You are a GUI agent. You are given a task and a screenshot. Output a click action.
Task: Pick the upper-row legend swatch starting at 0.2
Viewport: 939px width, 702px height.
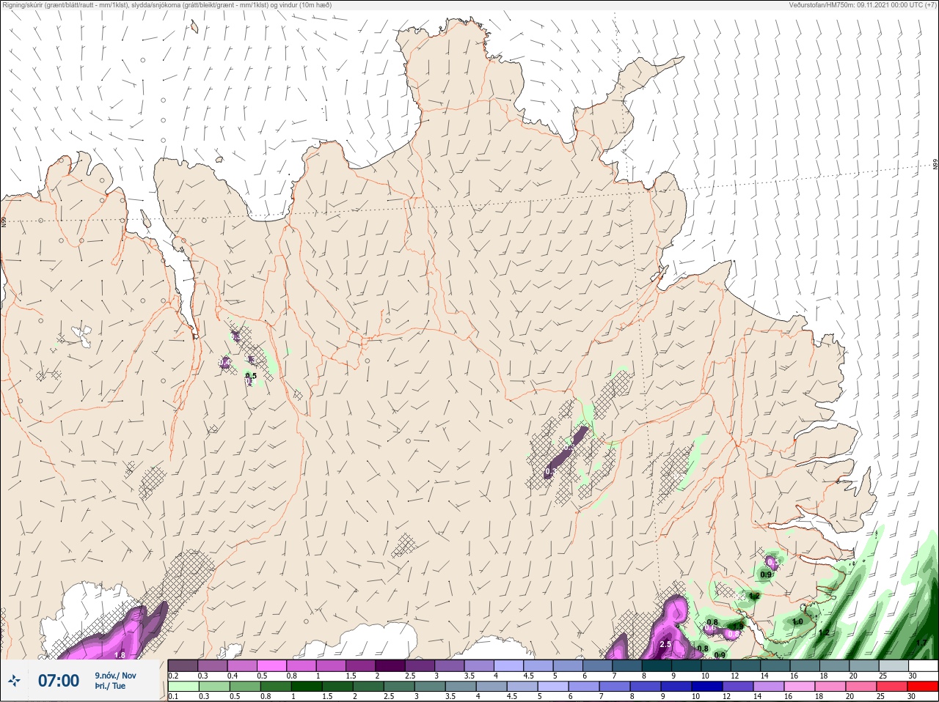(x=183, y=666)
